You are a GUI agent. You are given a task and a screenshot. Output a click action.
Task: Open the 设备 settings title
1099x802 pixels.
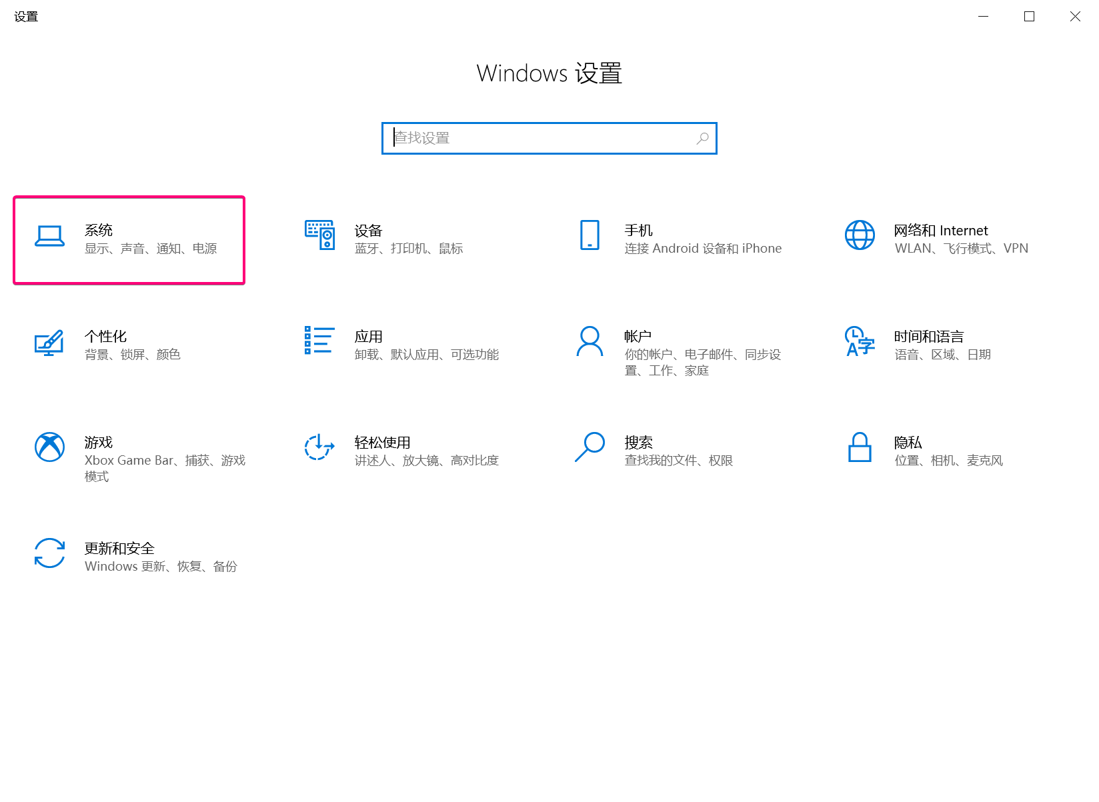click(368, 231)
